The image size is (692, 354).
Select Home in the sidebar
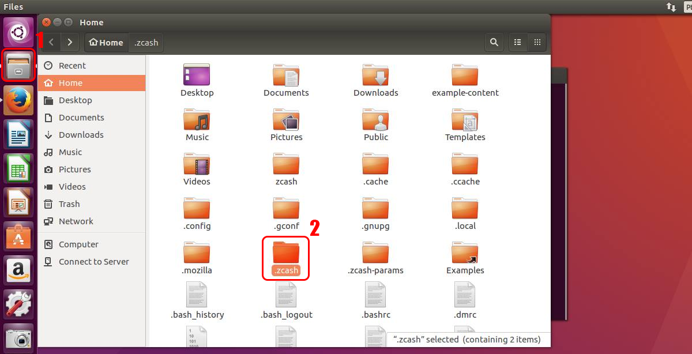pyautogui.click(x=92, y=83)
